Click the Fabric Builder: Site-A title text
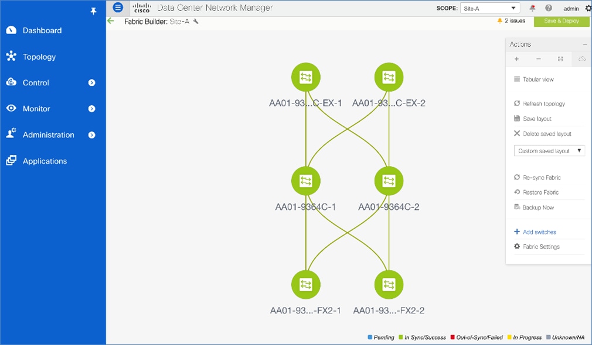The width and height of the screenshot is (592, 345). 156,22
